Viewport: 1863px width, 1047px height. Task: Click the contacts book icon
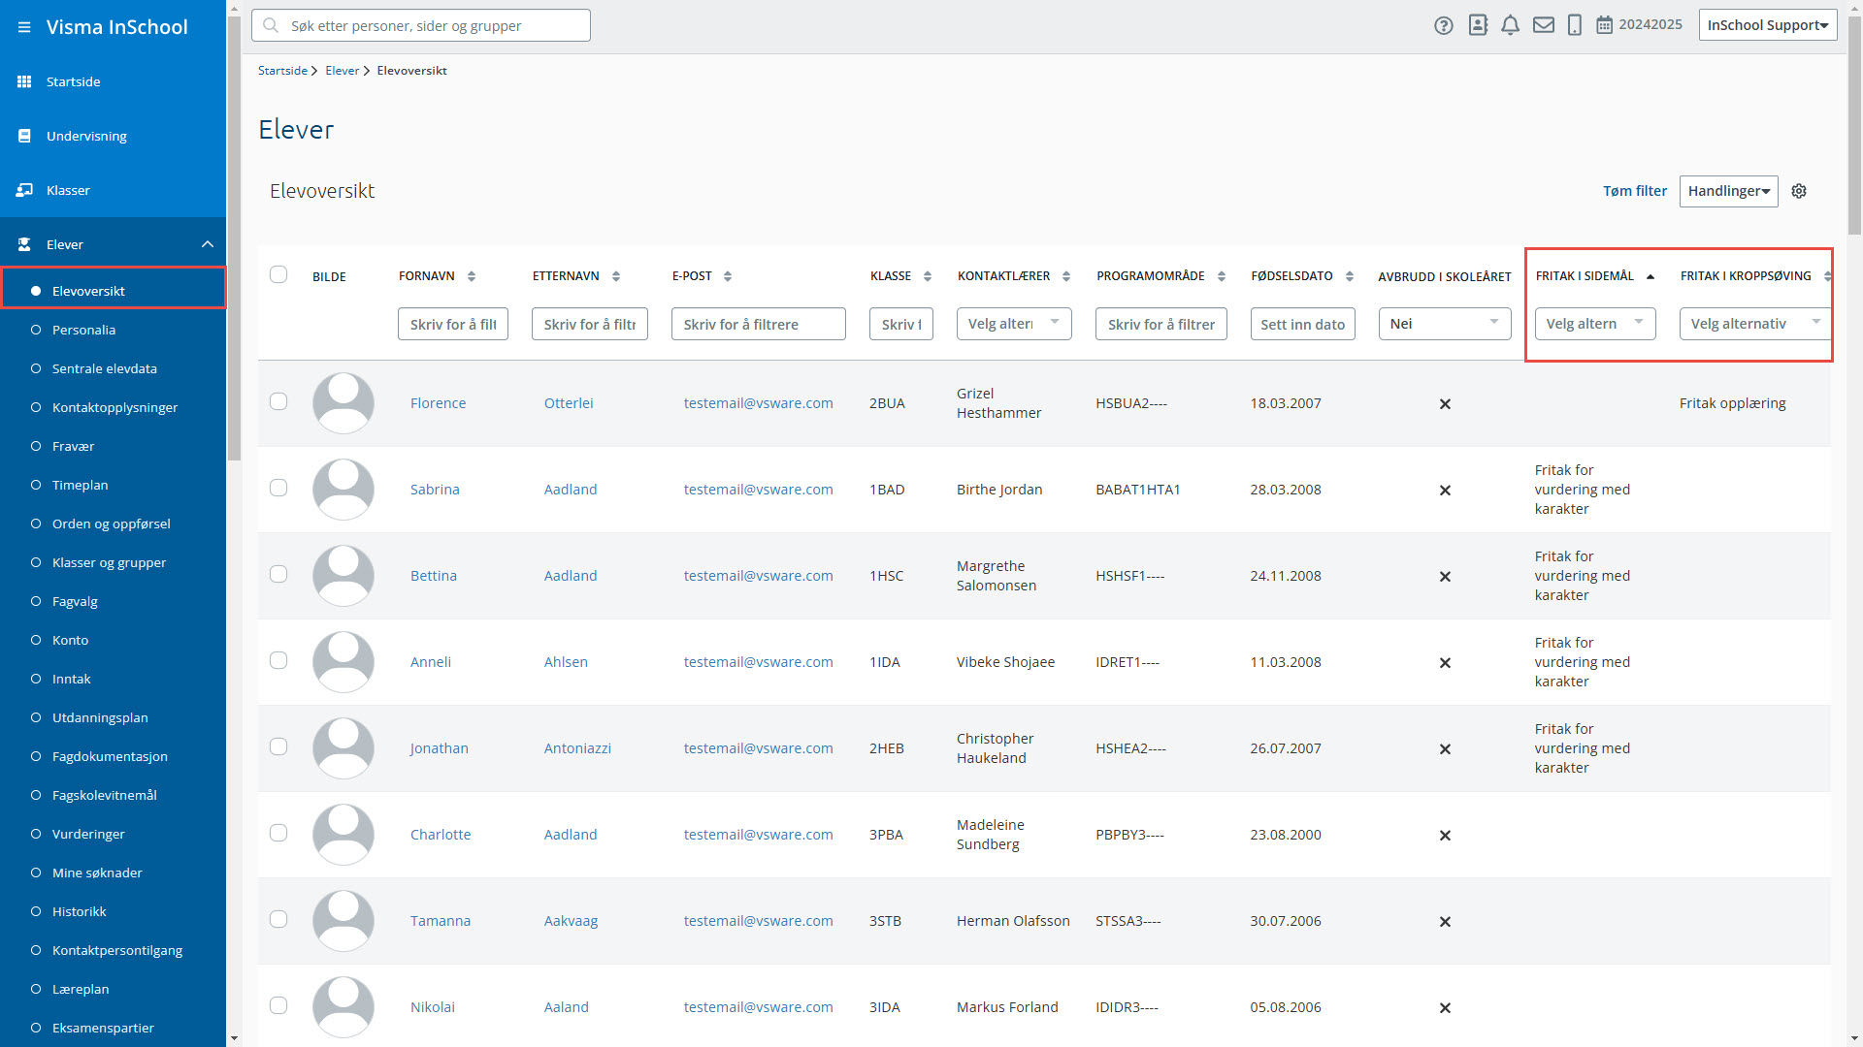tap(1478, 25)
